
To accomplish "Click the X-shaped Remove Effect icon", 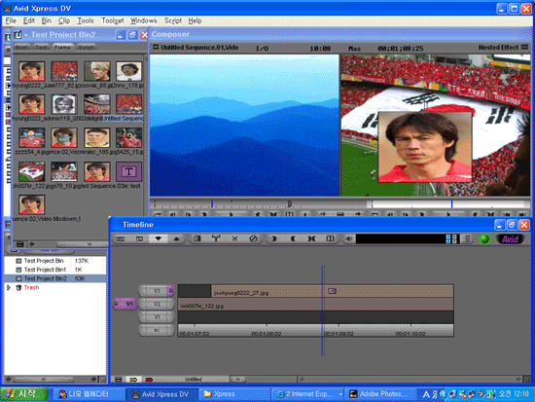I will point(234,238).
